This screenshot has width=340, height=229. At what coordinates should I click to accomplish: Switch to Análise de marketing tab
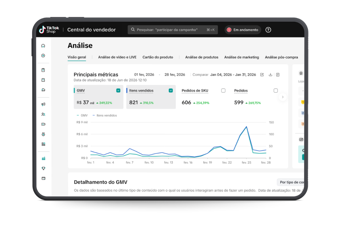coord(242,57)
